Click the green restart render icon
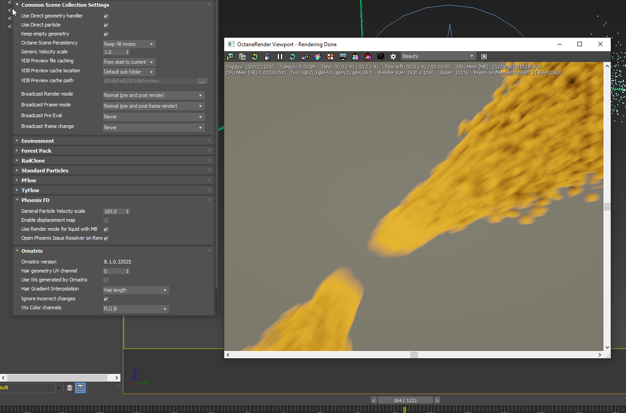The image size is (626, 413). 255,57
